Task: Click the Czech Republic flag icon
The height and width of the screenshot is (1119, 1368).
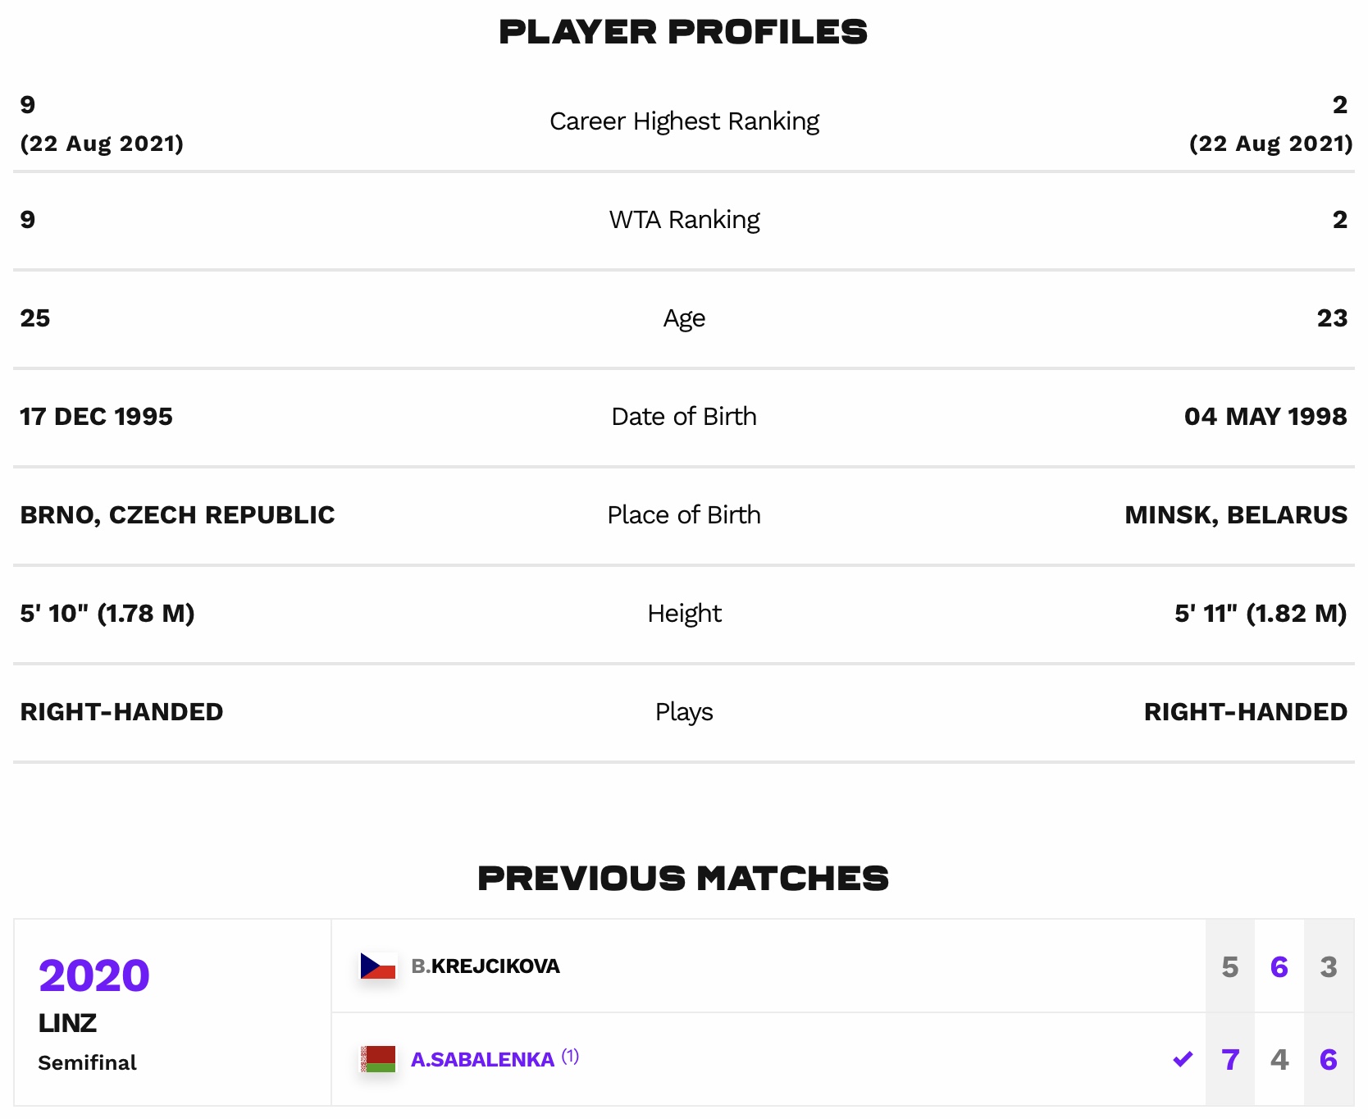Action: (378, 966)
